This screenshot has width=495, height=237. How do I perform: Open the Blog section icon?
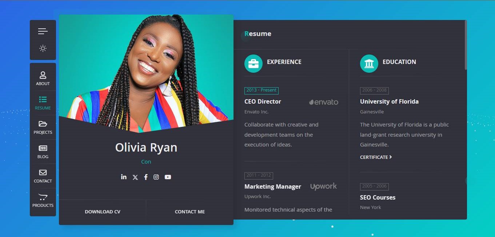43,148
